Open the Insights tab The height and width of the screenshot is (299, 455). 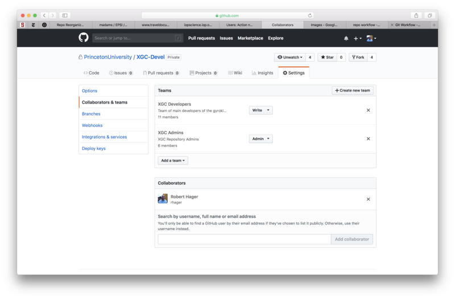tap(262, 73)
